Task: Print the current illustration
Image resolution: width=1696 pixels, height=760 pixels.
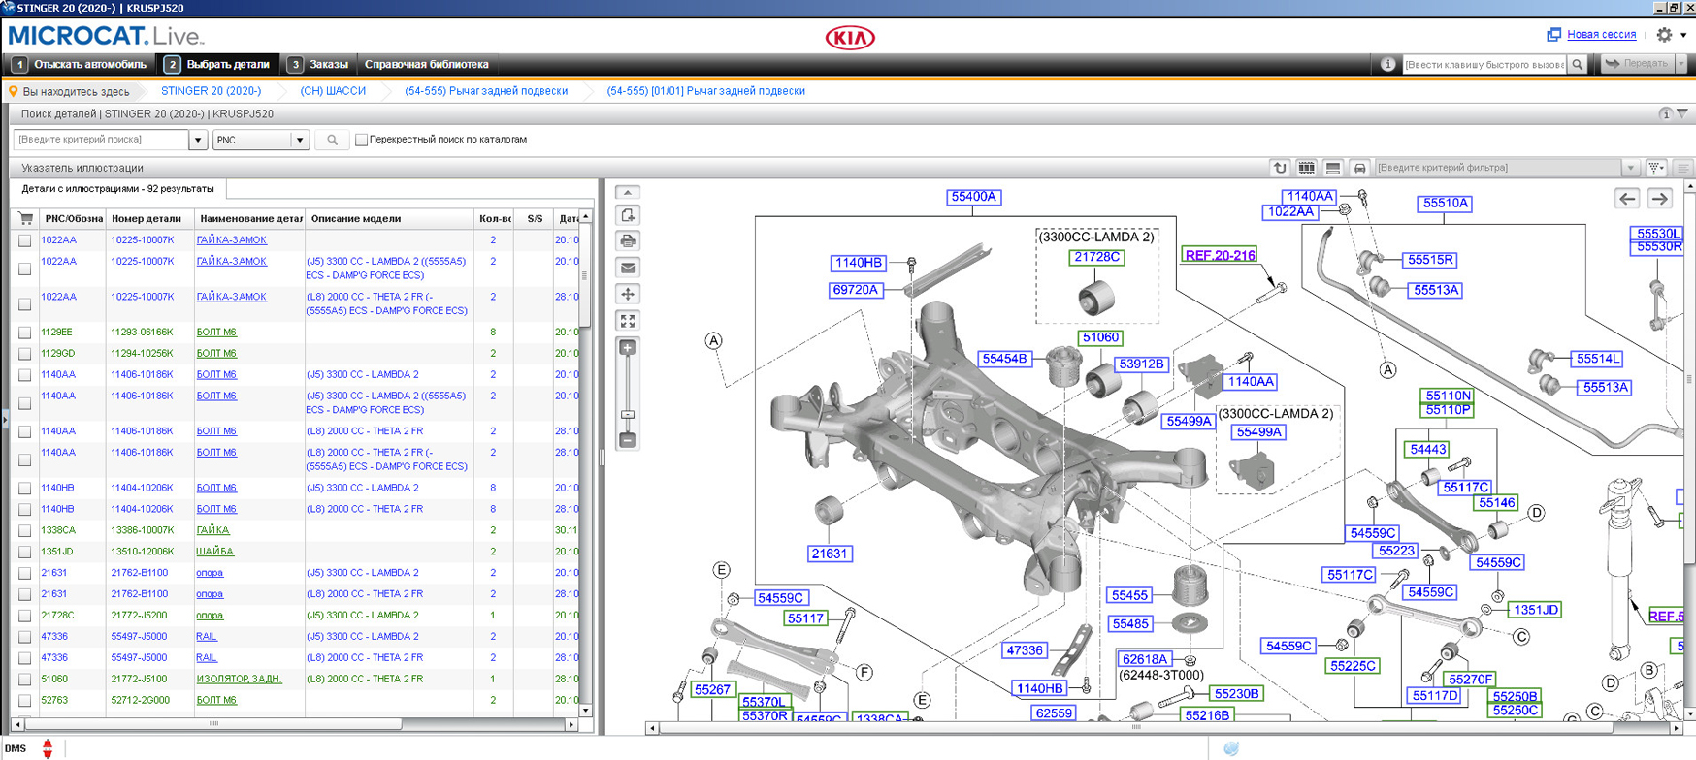Action: (x=628, y=241)
